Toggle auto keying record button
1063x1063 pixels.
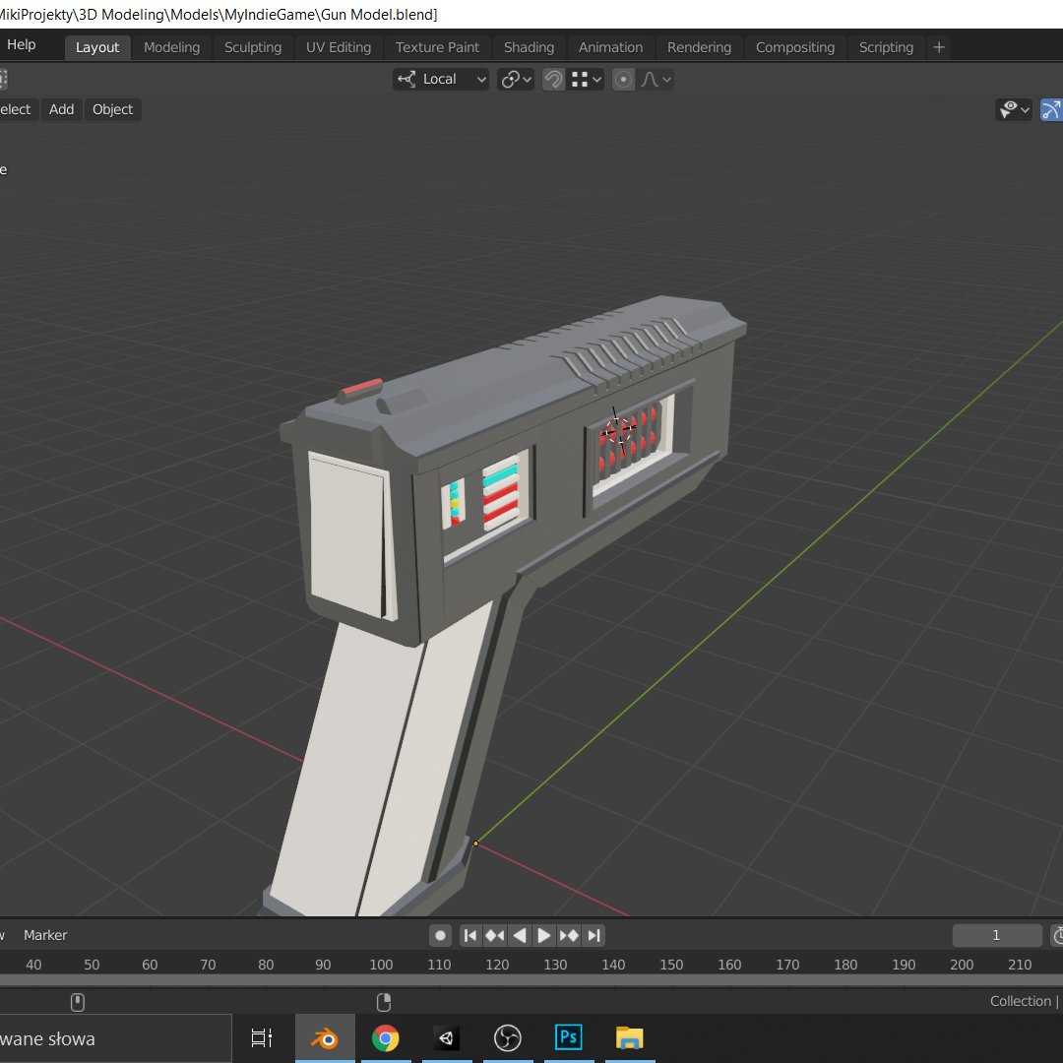[x=440, y=936]
